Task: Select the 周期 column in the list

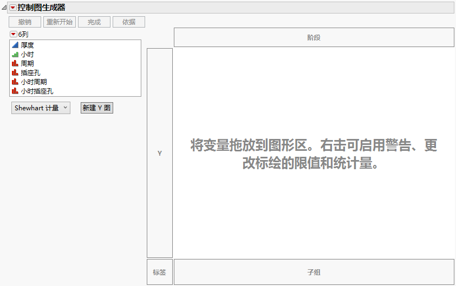Action: (x=27, y=63)
